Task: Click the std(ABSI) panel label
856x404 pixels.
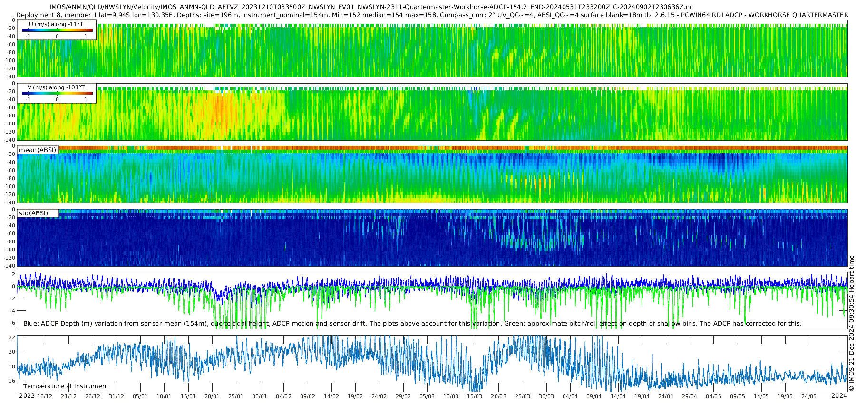Action: click(x=33, y=213)
